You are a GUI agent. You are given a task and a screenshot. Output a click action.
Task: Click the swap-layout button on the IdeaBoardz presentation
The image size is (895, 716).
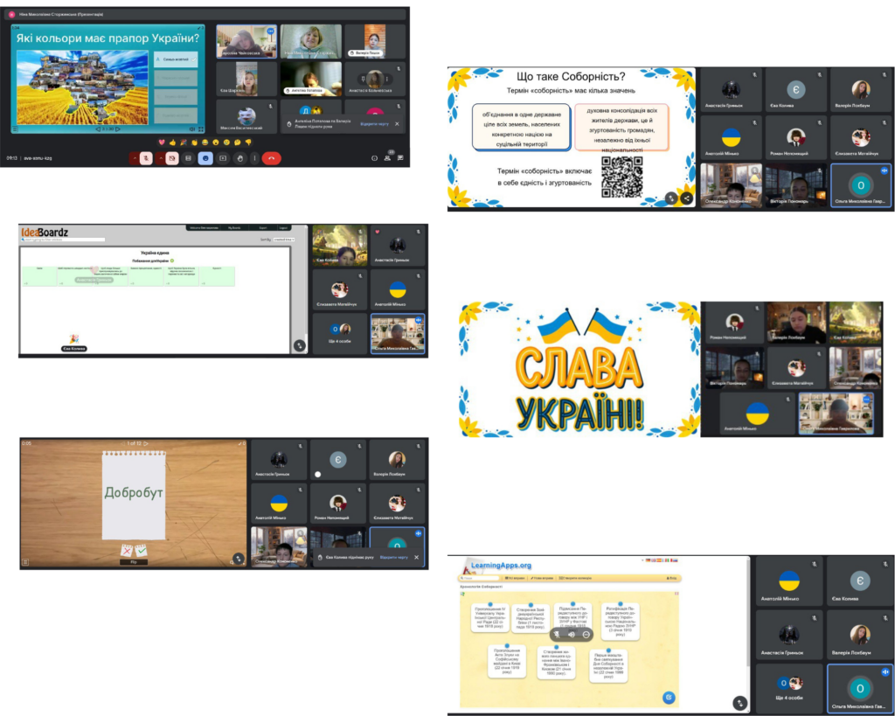[300, 345]
